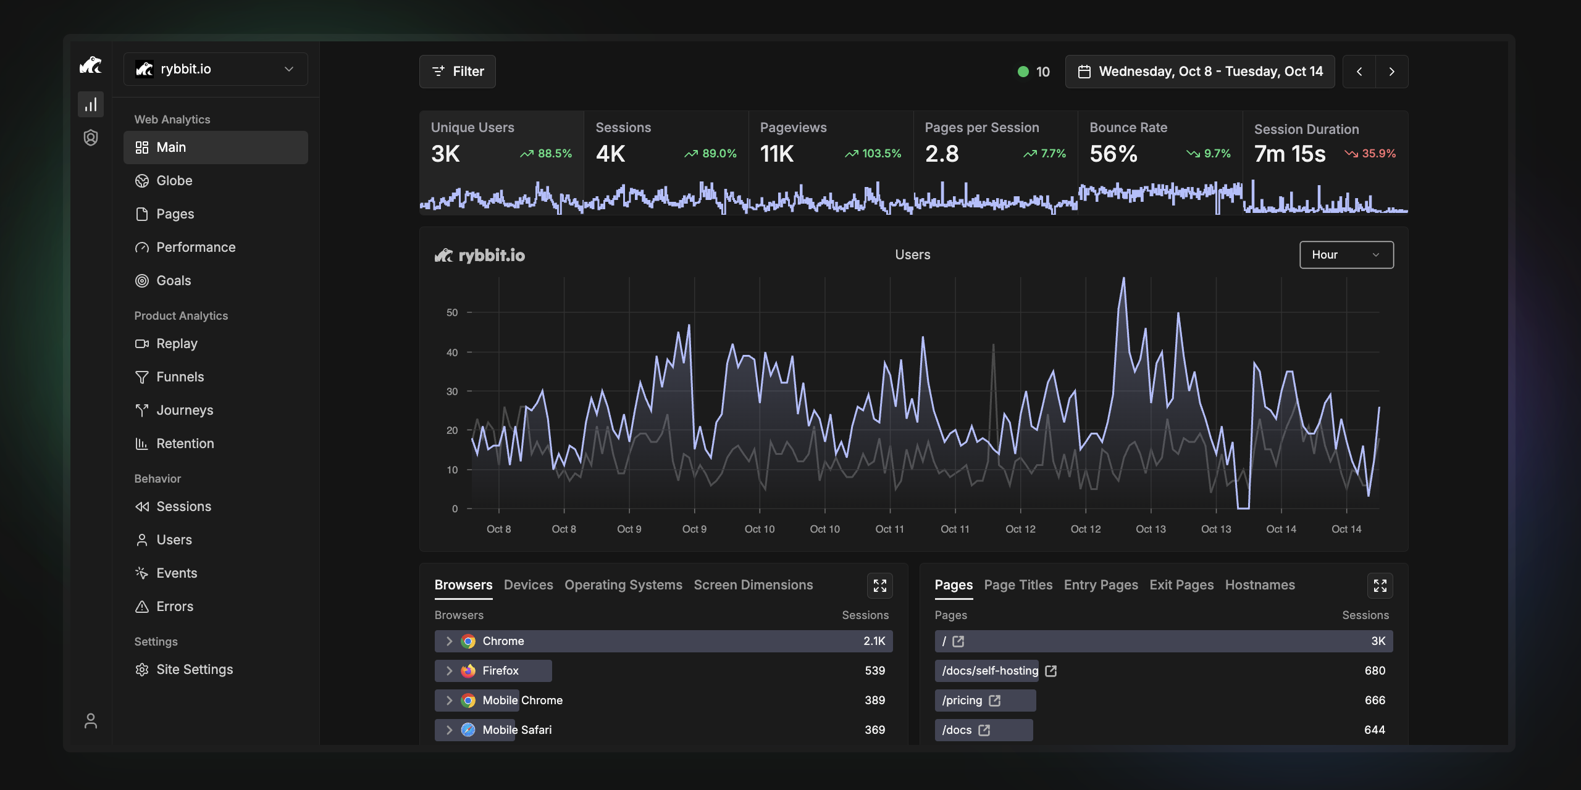Switch to the Entry Pages tab
This screenshot has width=1581, height=790.
coord(1101,584)
